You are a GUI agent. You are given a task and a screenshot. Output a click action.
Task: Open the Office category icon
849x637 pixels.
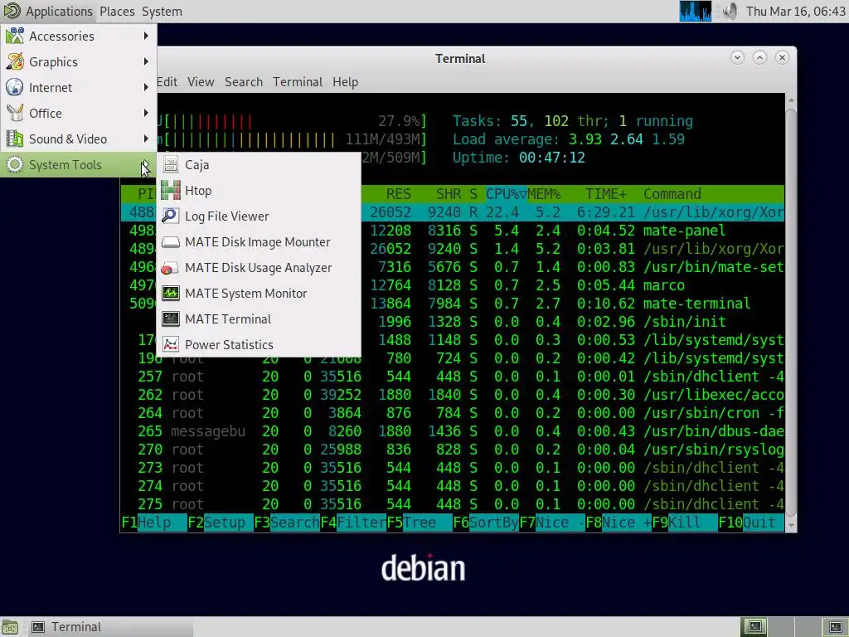pos(15,113)
